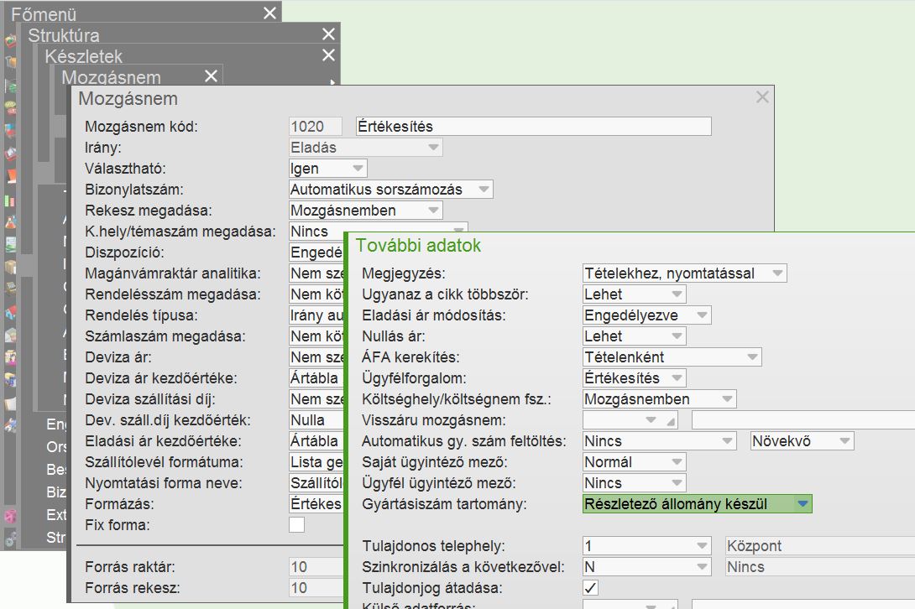
Task: Click the Értékesítés name input field
Action: pos(533,127)
